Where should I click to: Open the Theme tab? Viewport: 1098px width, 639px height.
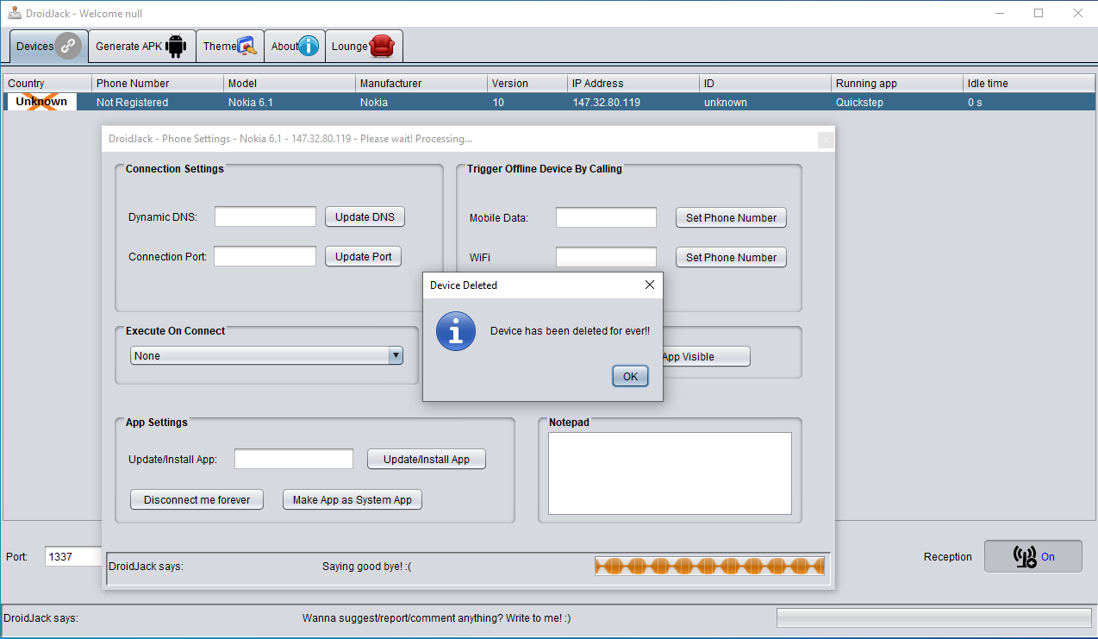click(x=230, y=47)
